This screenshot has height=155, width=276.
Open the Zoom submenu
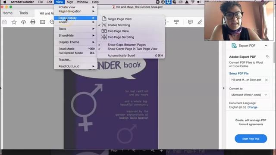point(75,22)
